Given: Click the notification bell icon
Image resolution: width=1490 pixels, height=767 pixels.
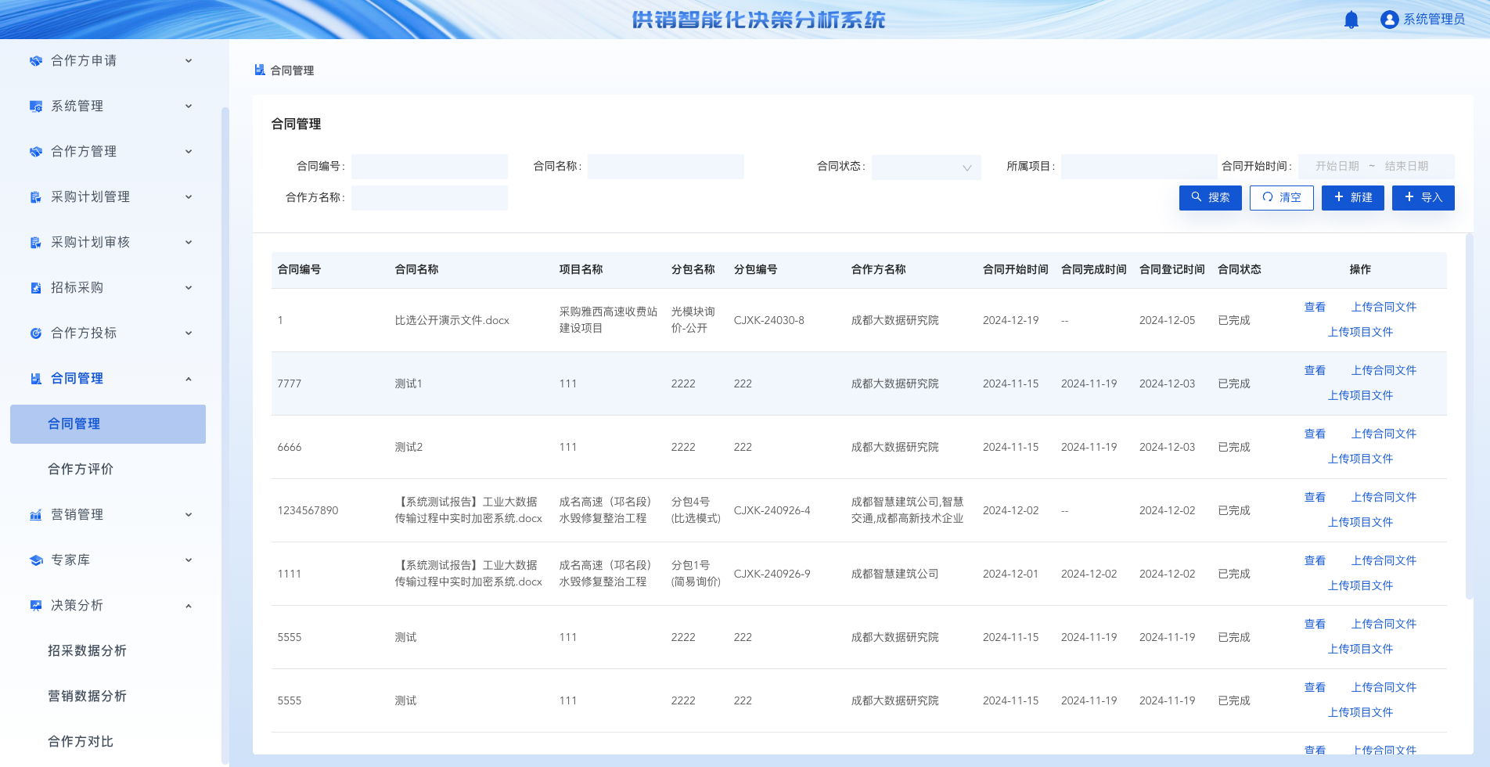Looking at the screenshot, I should (1351, 20).
